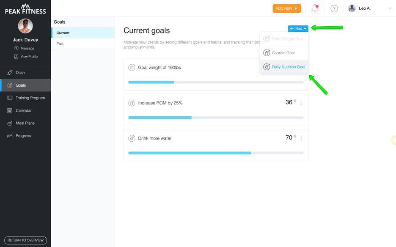Open three-dot menu for Drink more water

click(x=301, y=138)
